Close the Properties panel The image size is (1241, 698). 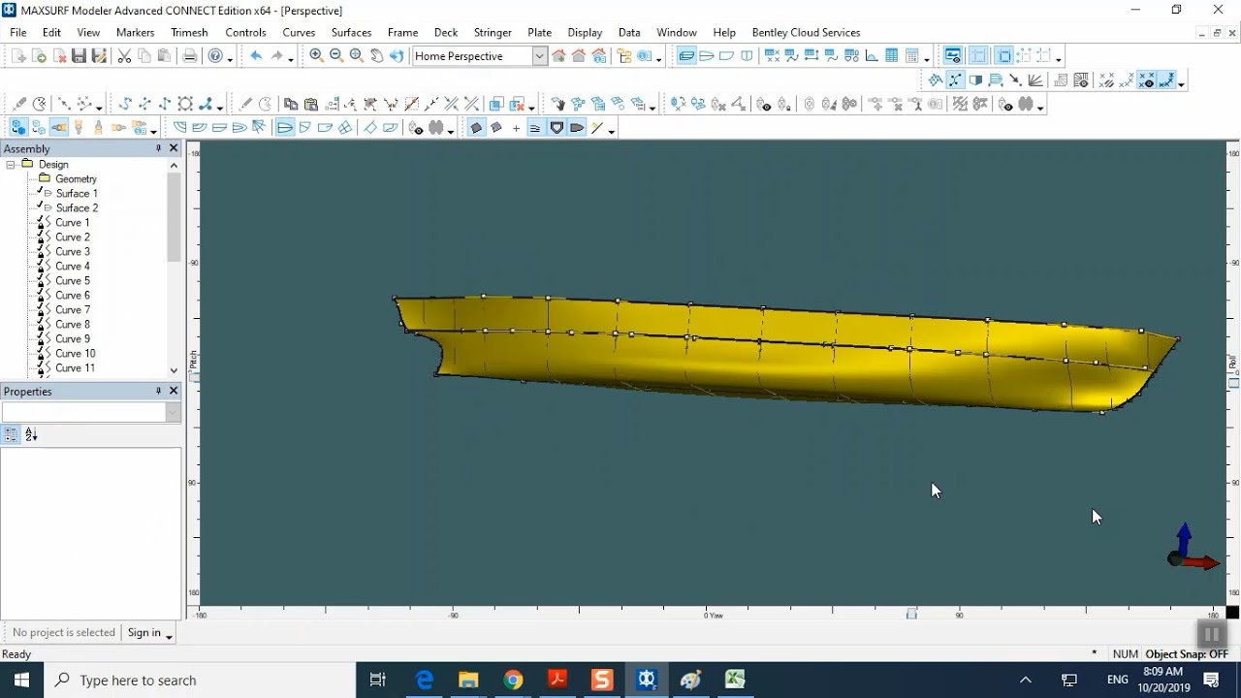tap(174, 391)
